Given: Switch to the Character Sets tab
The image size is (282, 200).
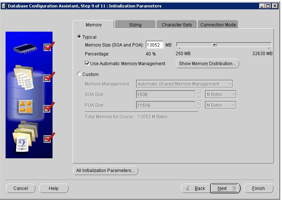Looking at the screenshot, I should click(x=177, y=25).
